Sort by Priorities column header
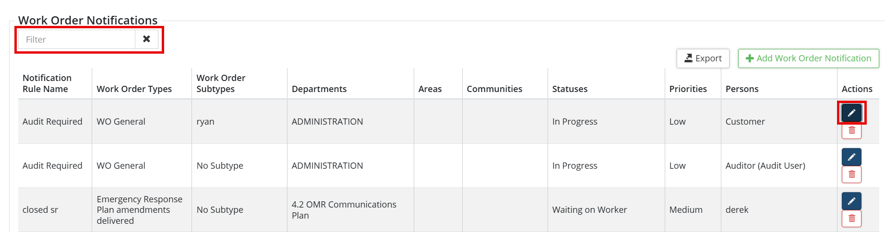Image resolution: width=885 pixels, height=232 pixels. point(688,89)
